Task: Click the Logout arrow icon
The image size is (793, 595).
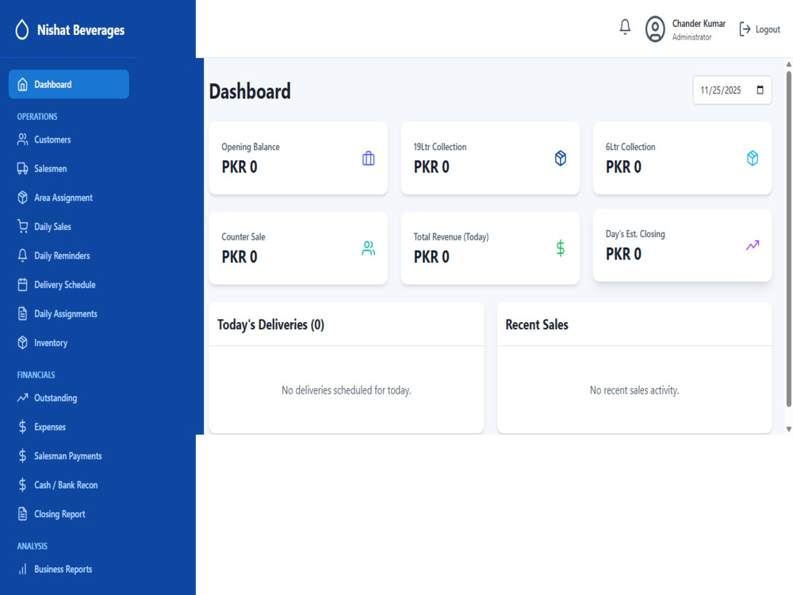Action: point(745,29)
